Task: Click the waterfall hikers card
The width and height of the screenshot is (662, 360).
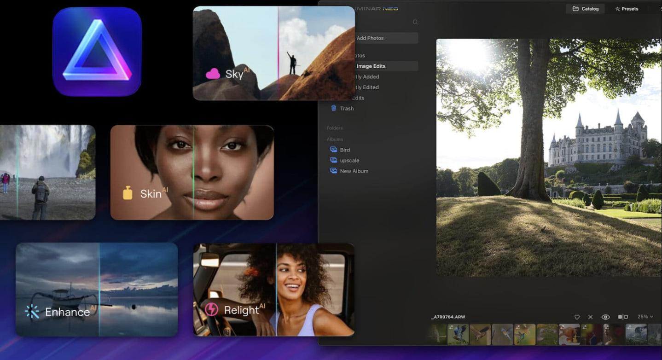Action: (x=47, y=173)
